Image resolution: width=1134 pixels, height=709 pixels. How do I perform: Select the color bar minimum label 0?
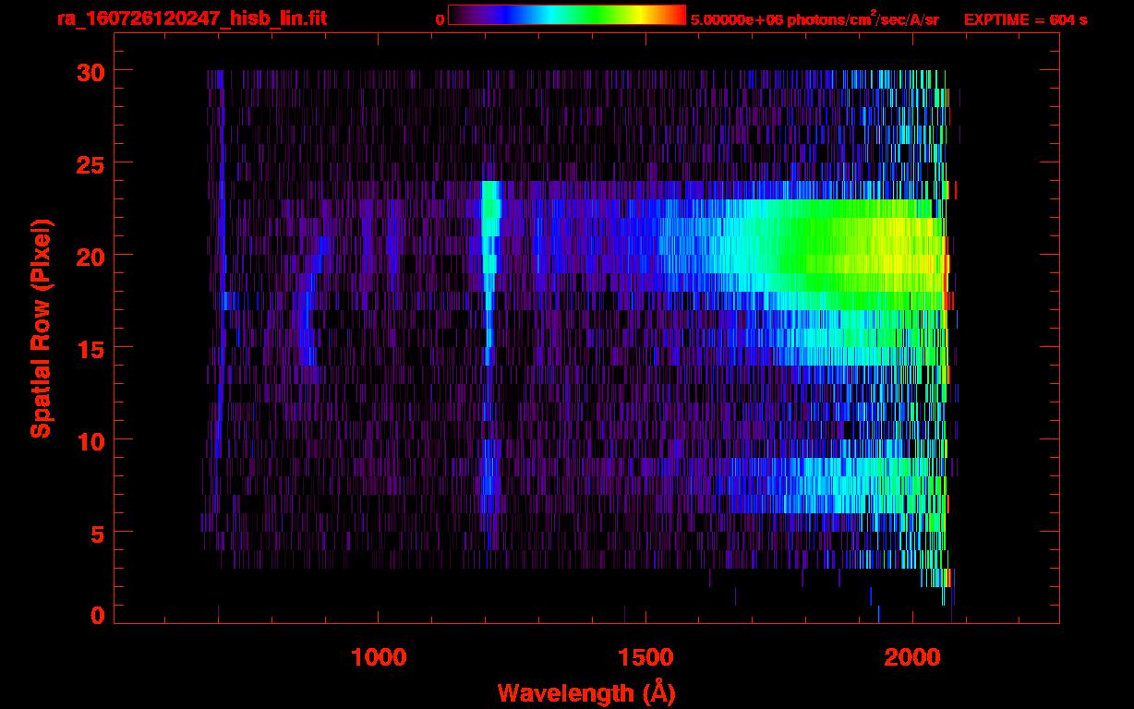point(440,19)
